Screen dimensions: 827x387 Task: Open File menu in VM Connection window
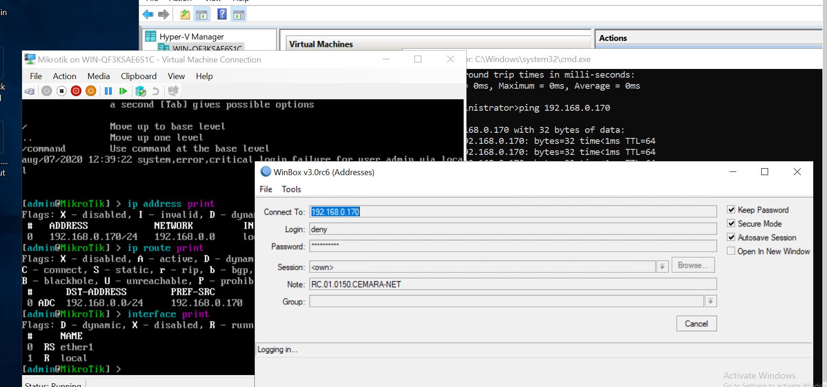tap(36, 76)
